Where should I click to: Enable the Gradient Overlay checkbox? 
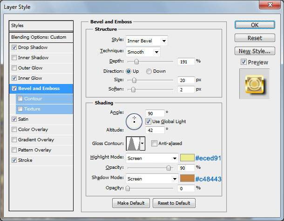pos(14,140)
